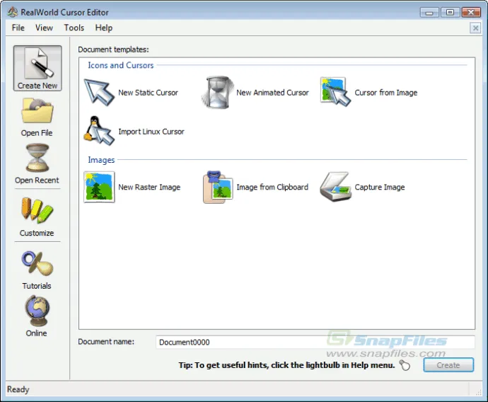Click the "Ready" status bar text
The height and width of the screenshot is (402, 488).
(18, 389)
